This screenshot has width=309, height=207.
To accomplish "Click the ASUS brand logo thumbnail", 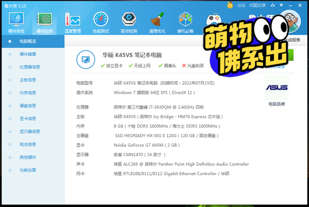I will [277, 87].
